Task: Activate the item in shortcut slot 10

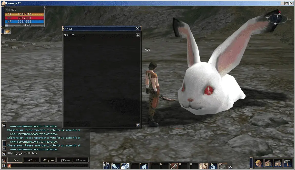Action: click(204, 166)
